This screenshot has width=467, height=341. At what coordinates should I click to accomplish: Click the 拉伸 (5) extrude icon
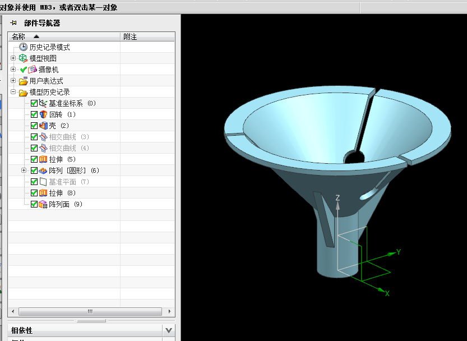point(43,159)
